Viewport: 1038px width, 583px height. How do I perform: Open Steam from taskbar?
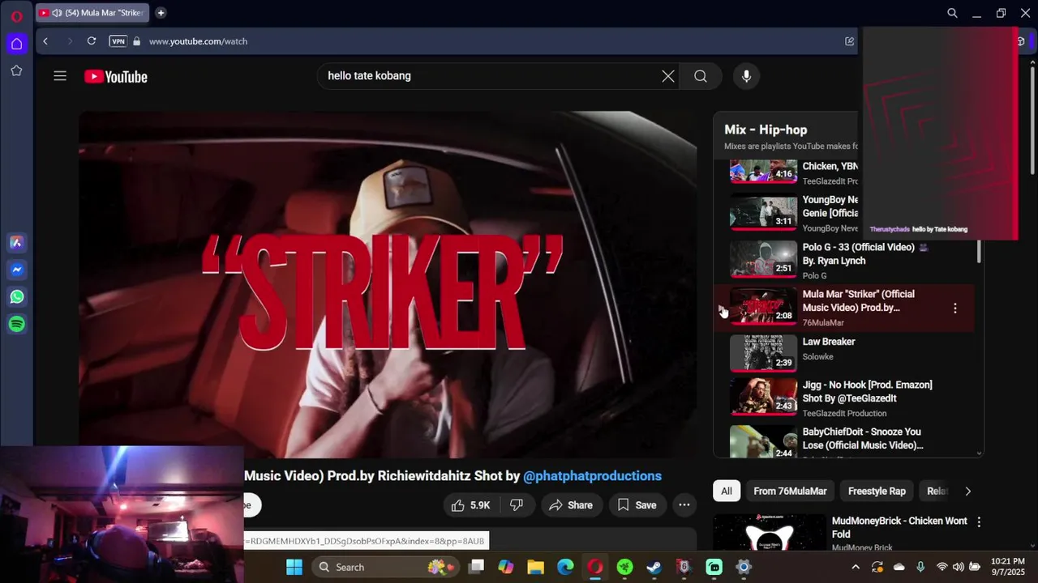[x=654, y=567]
